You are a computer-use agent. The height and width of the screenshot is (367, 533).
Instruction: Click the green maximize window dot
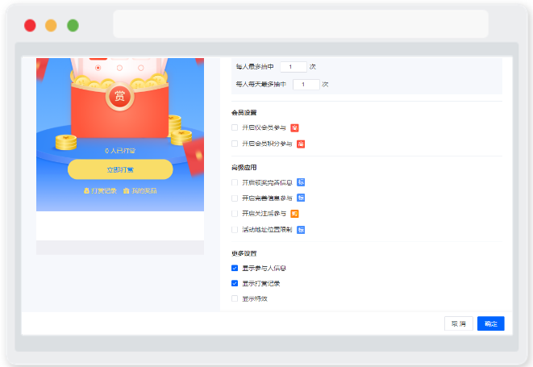[73, 26]
